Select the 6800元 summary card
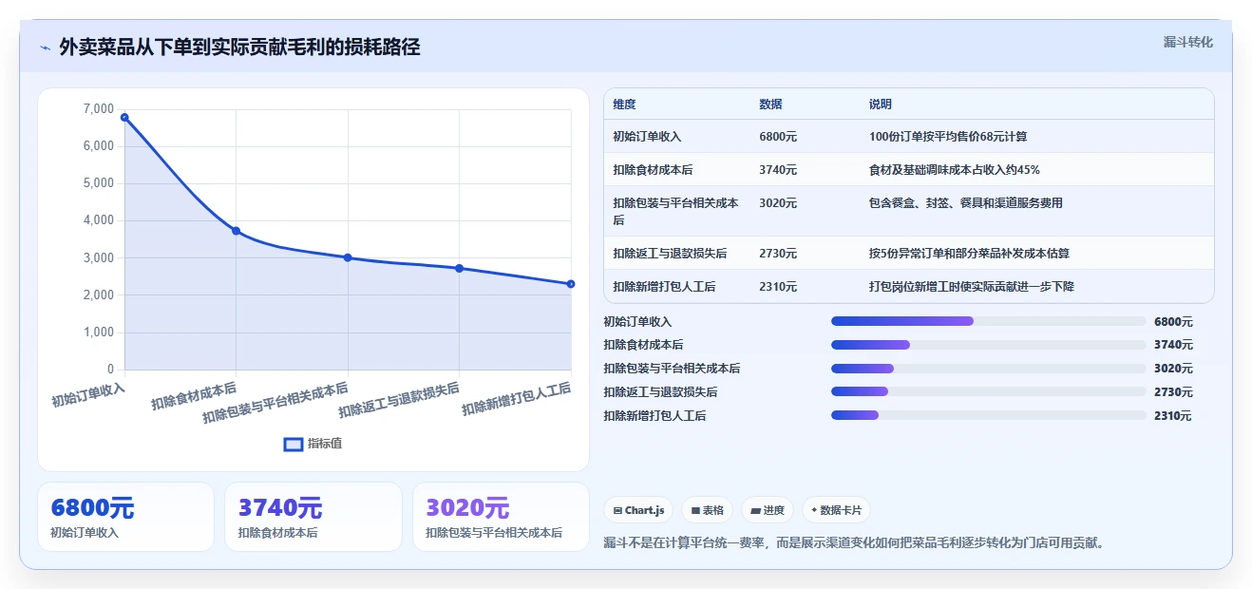Viewport: 1252px width, 589px height. 125,517
